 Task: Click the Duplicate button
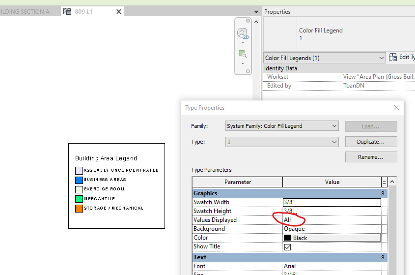371,142
